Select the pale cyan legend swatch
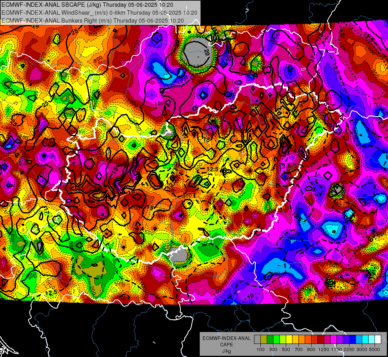The height and width of the screenshot is (357, 388). coord(372,340)
